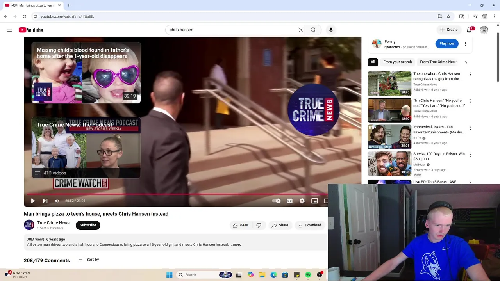This screenshot has width=500, height=281.
Task: Open Chrome three-dot menu
Action: pos(494,16)
